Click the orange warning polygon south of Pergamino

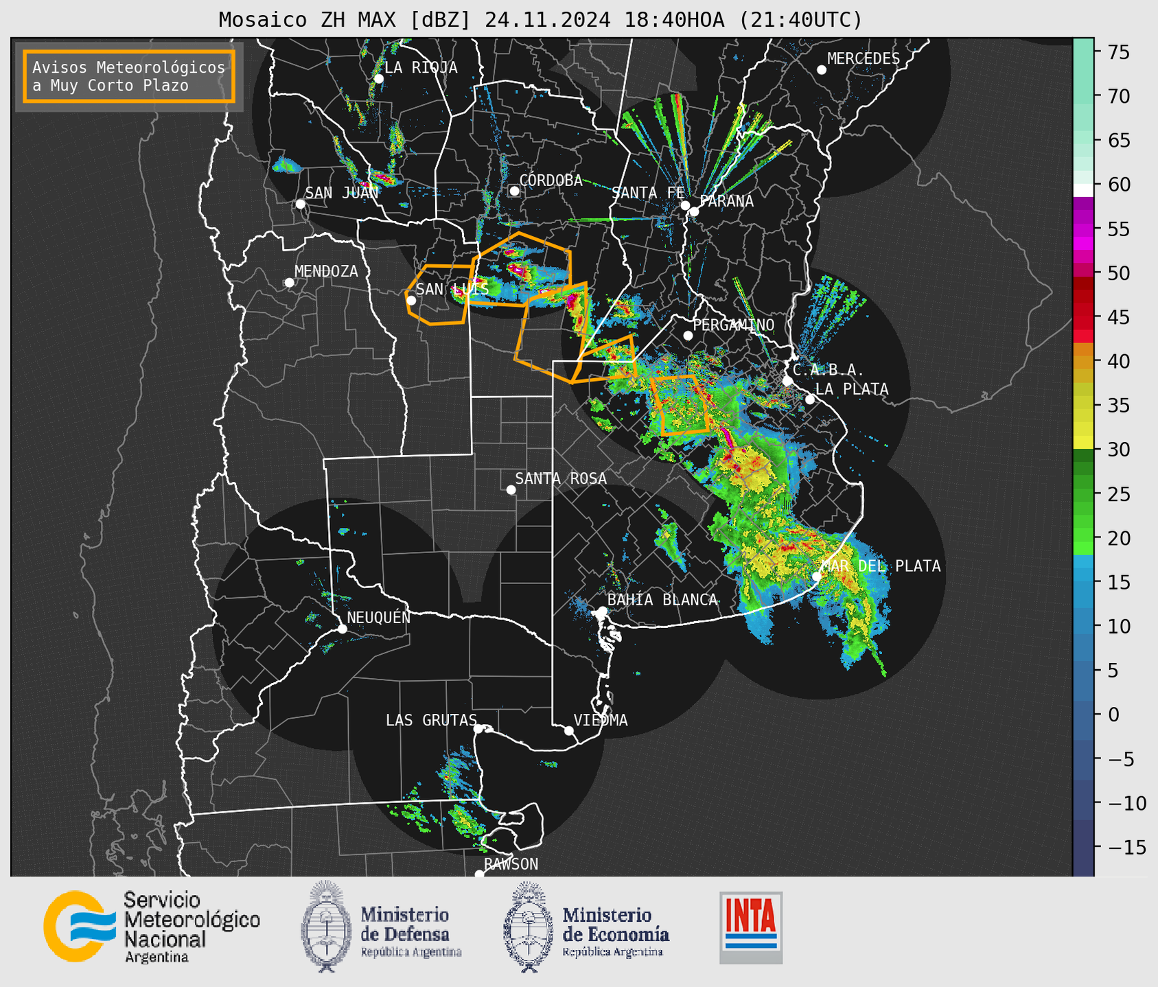point(680,404)
